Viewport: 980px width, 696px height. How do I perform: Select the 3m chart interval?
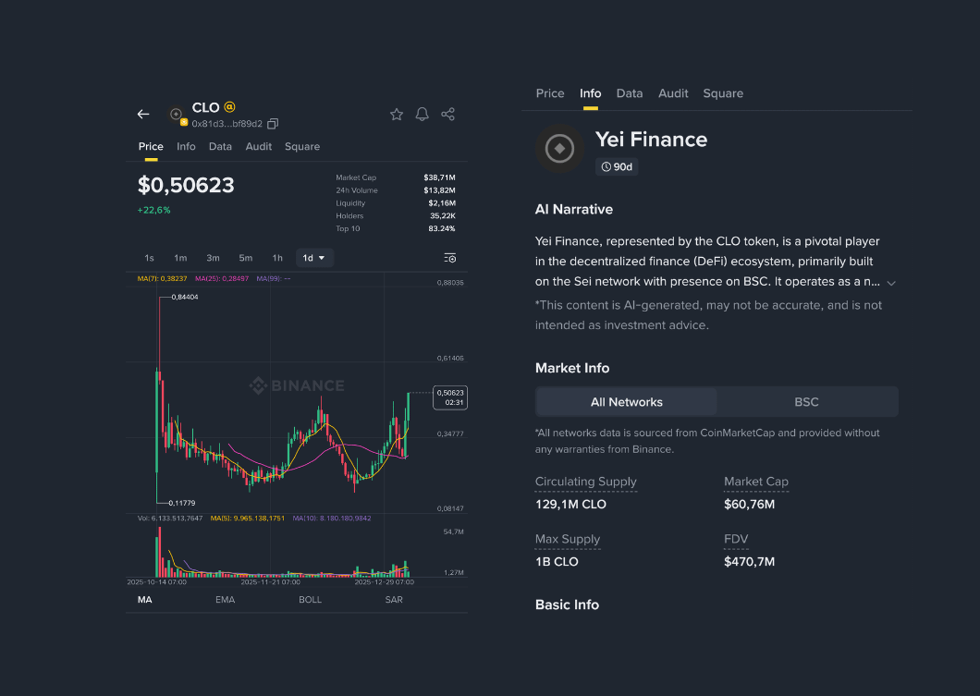pyautogui.click(x=214, y=258)
